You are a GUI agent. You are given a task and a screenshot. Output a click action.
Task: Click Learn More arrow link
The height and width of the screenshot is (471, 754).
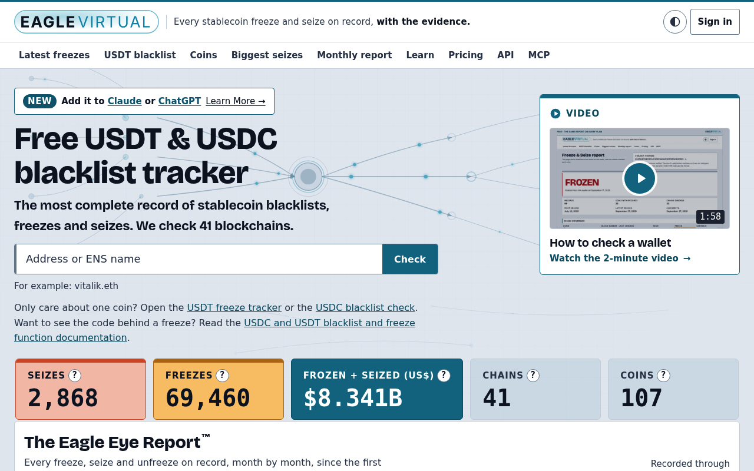(x=236, y=101)
